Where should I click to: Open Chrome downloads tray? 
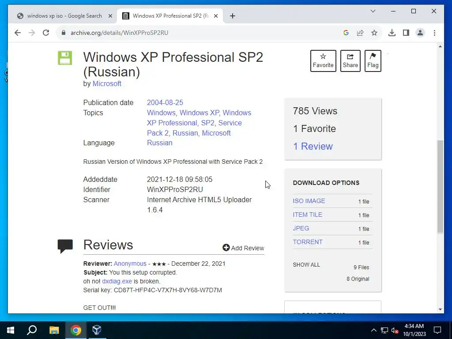[392, 33]
